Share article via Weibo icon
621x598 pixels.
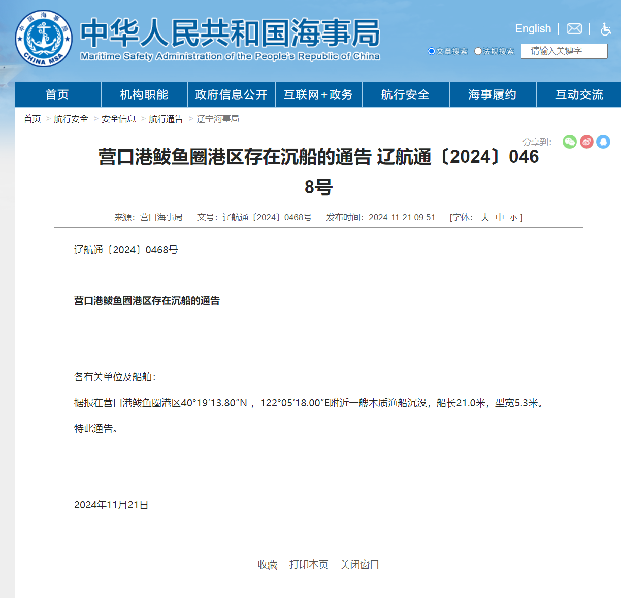pyautogui.click(x=586, y=142)
